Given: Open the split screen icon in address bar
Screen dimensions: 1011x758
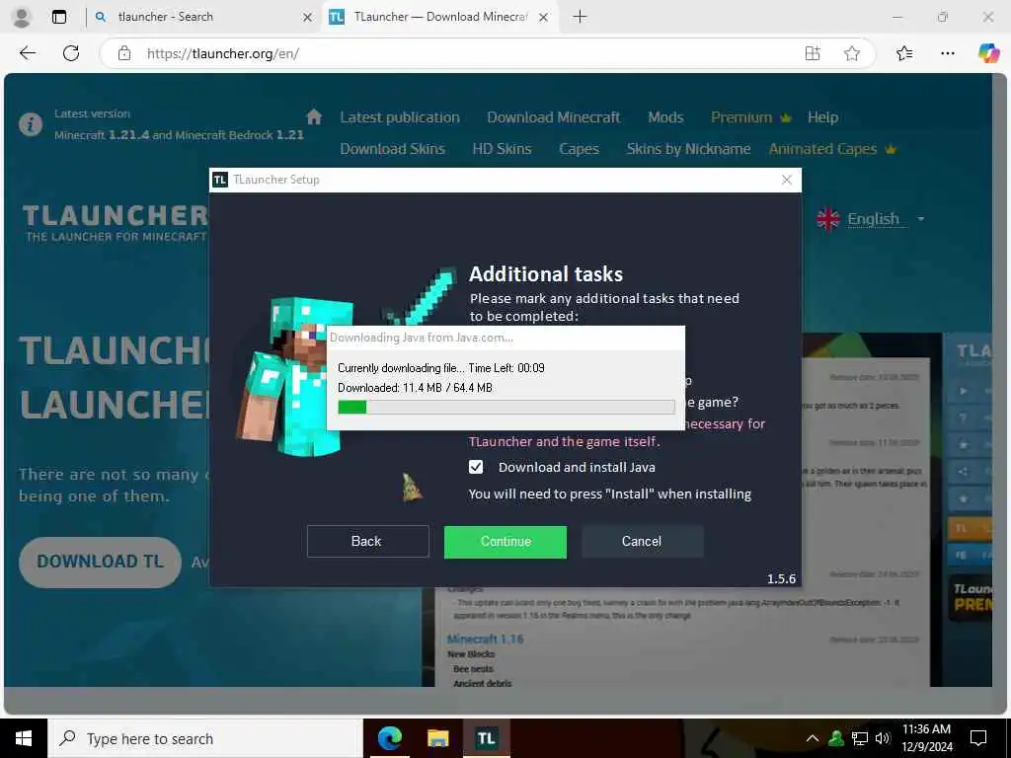Looking at the screenshot, I should 813,53.
